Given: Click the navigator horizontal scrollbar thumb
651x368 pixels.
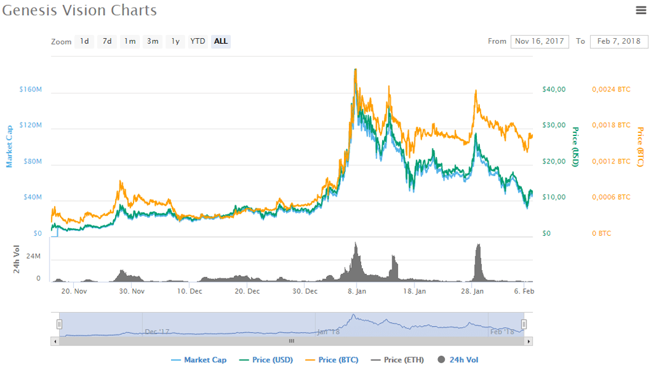Looking at the screenshot, I should tap(291, 341).
